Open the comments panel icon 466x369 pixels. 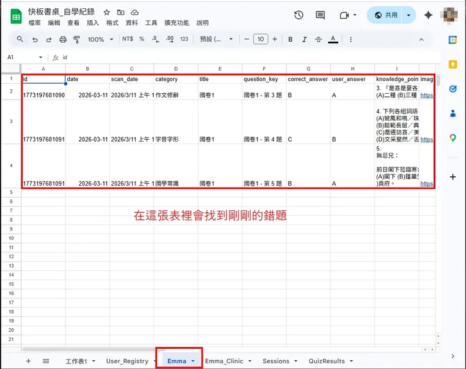point(320,15)
